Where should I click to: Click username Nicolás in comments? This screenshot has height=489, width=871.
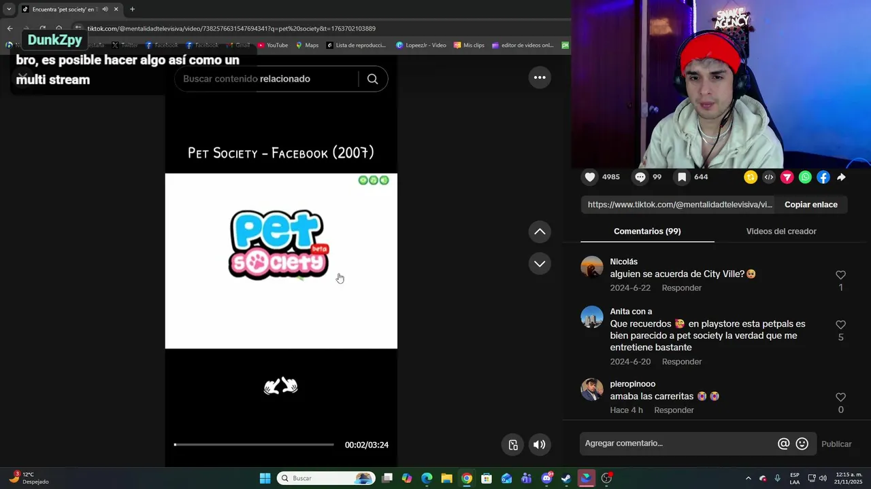pyautogui.click(x=623, y=262)
